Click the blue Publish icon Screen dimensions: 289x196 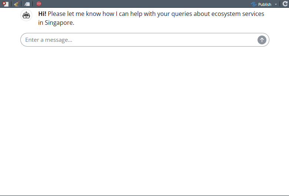(253, 4)
